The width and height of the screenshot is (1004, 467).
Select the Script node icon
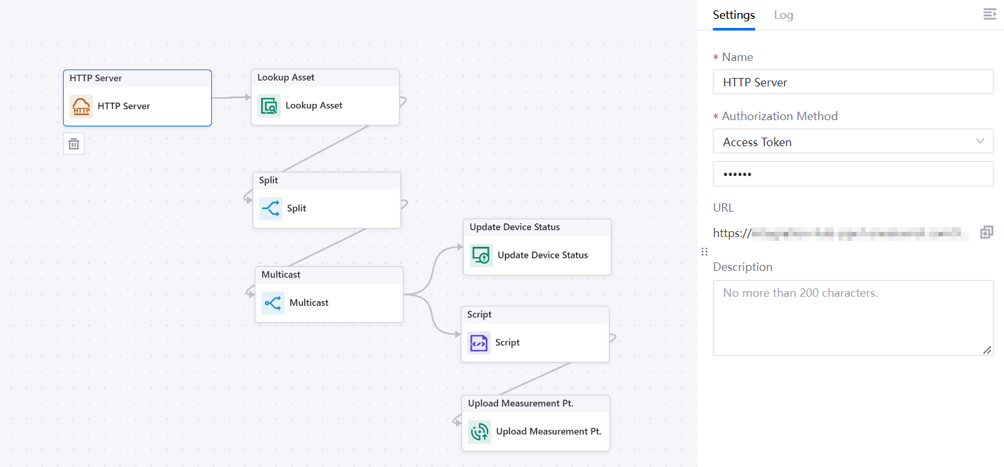[479, 343]
